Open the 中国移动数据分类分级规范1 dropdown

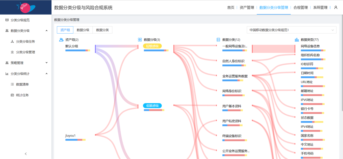(291, 30)
